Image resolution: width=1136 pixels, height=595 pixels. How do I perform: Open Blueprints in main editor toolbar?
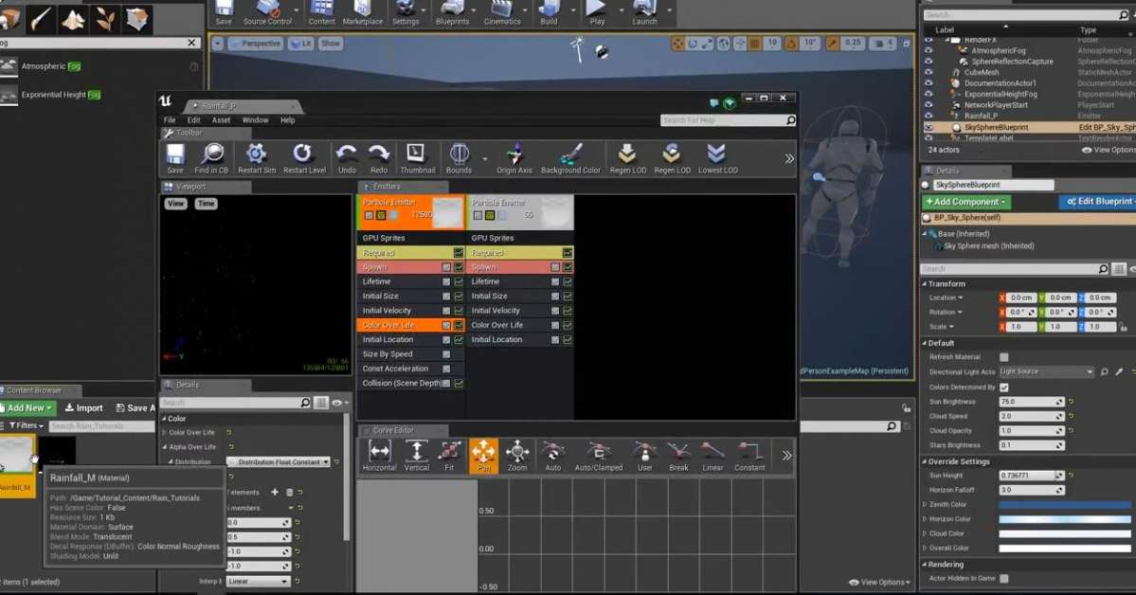point(452,12)
